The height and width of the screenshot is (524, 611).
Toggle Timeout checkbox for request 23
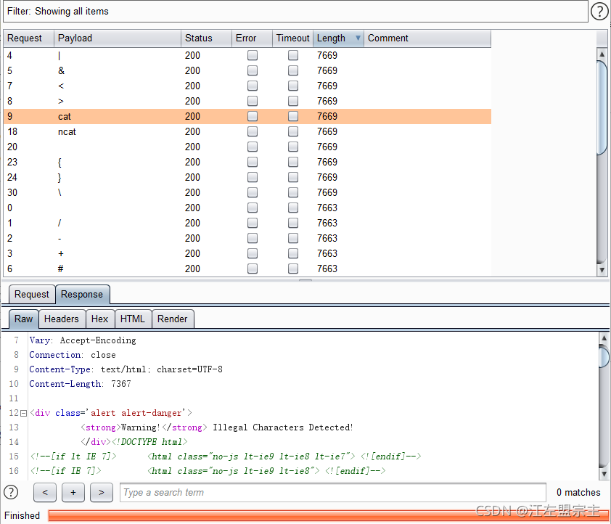click(293, 162)
